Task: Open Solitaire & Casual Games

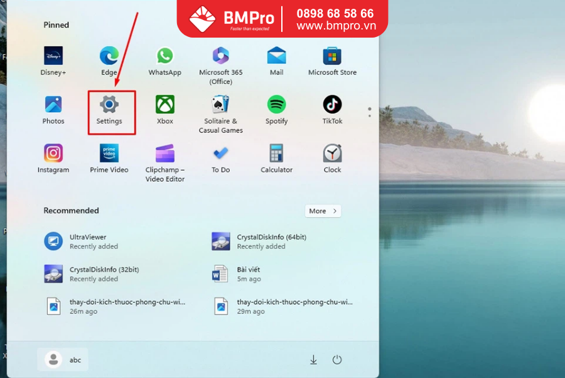Action: [220, 114]
